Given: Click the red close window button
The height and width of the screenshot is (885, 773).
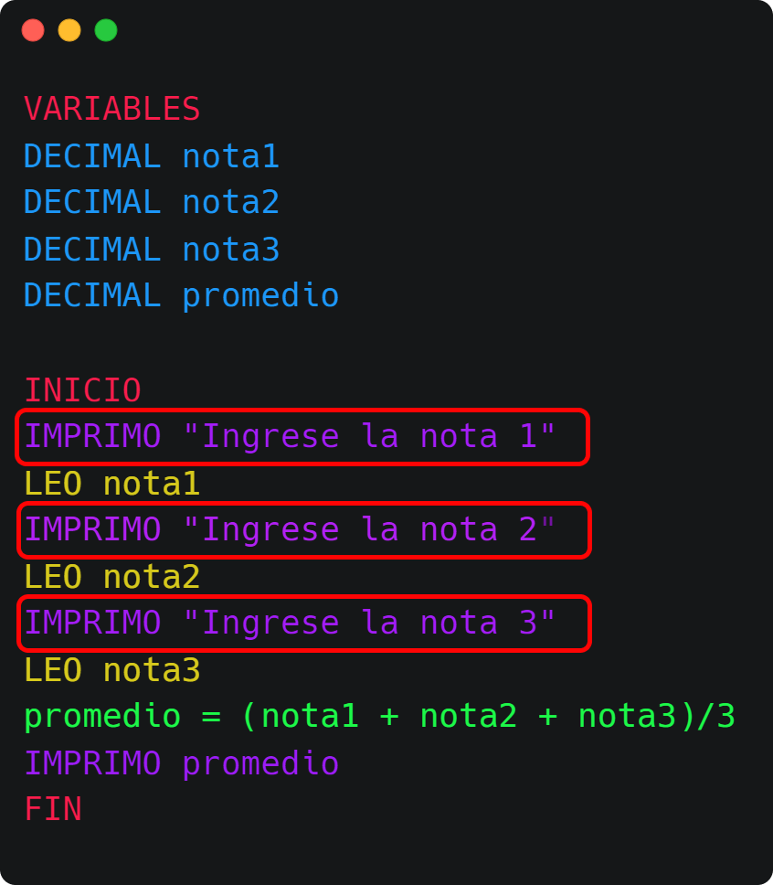Looking at the screenshot, I should click(33, 30).
